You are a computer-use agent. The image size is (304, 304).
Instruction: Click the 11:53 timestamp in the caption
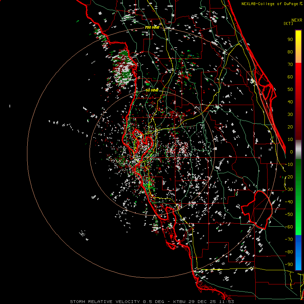pos(227,302)
